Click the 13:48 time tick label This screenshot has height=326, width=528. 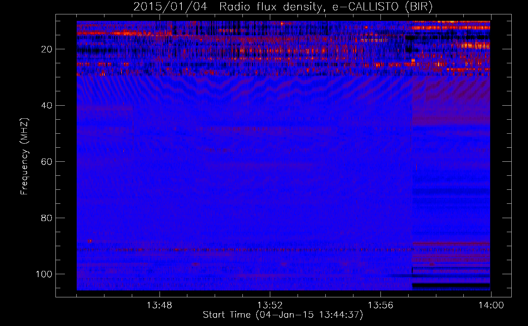[159, 305]
